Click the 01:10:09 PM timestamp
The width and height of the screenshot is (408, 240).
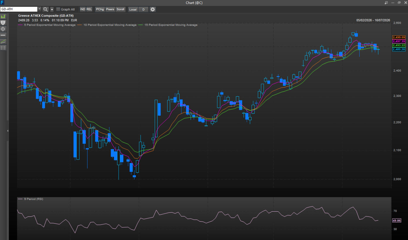tap(60, 20)
